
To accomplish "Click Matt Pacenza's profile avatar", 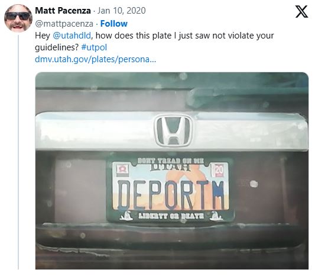I will click(18, 18).
